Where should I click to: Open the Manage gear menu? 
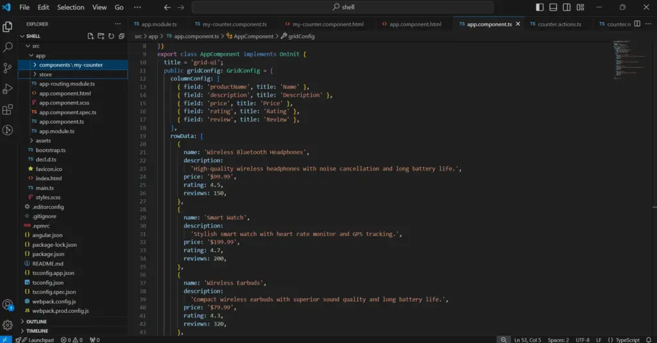8,324
